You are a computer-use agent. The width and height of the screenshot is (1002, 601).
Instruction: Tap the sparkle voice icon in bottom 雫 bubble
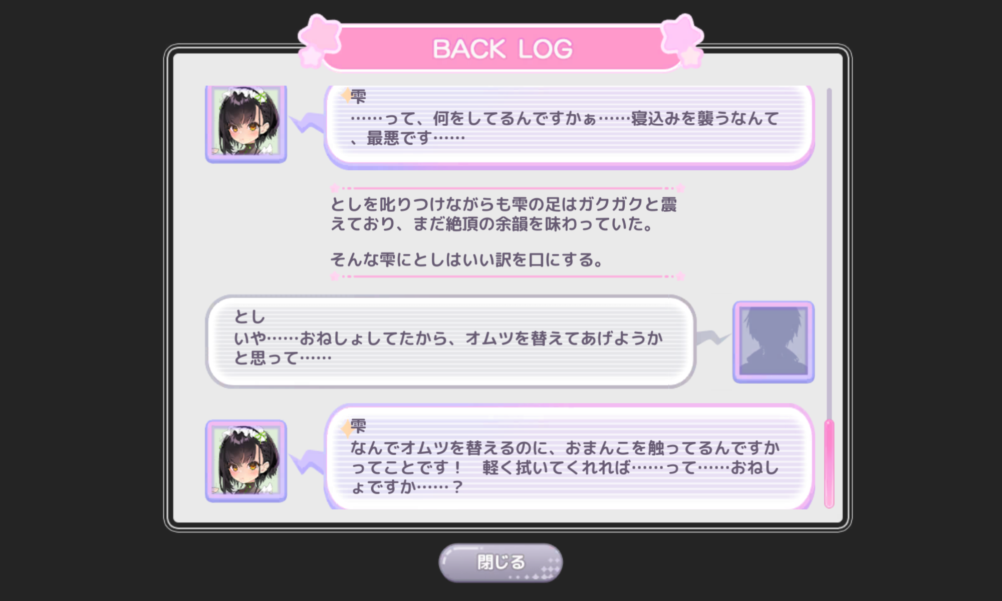346,429
